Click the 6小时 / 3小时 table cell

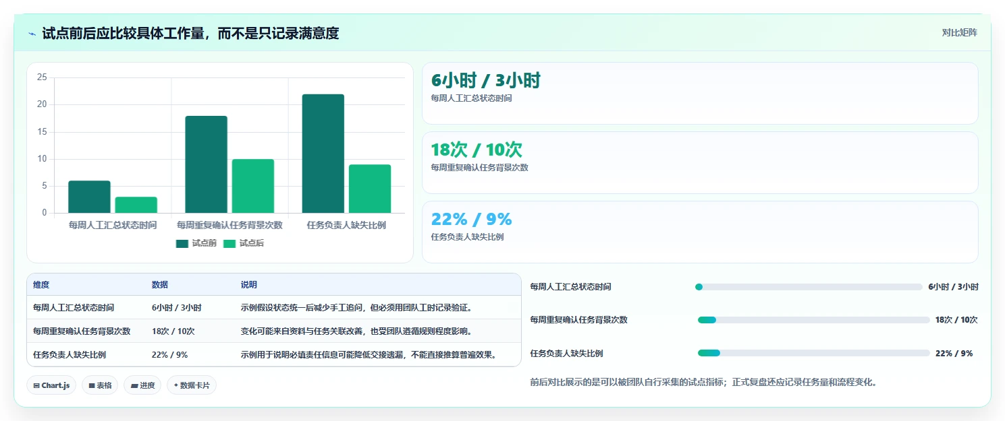pyautogui.click(x=177, y=308)
